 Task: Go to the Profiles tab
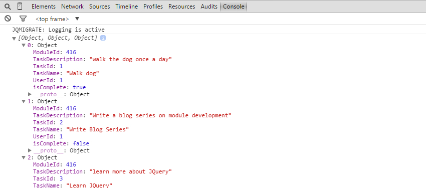pos(153,7)
